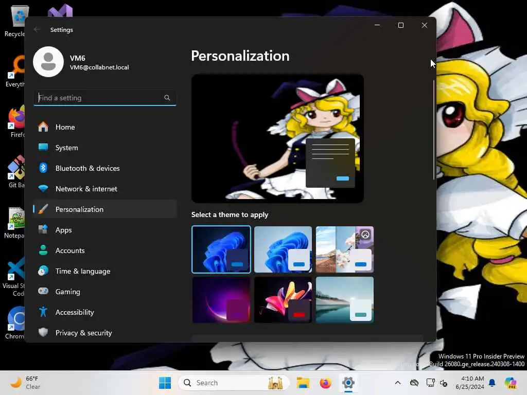Click the network display tray icon
Viewport: 527px width, 395px height.
[430, 383]
